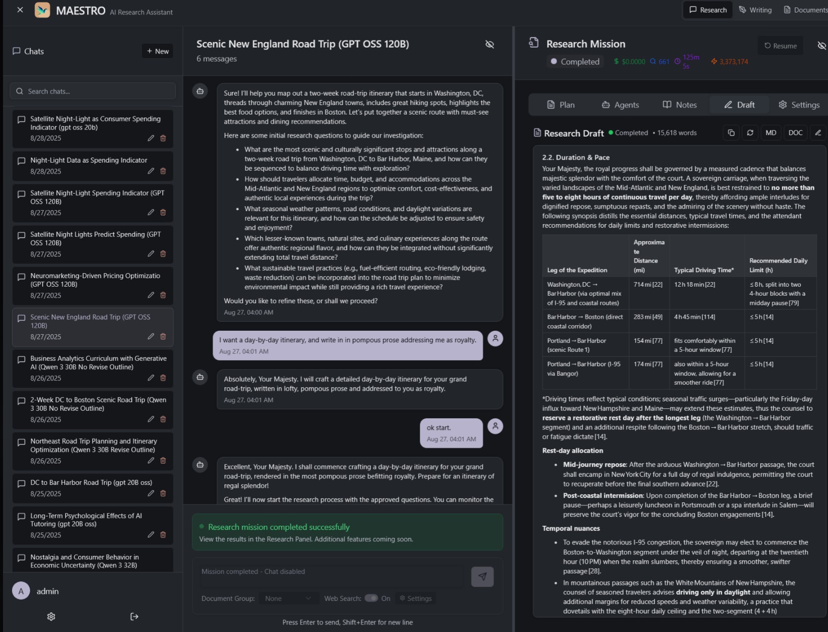
Task: Click the logout icon in sidebar footer
Action: 134,616
